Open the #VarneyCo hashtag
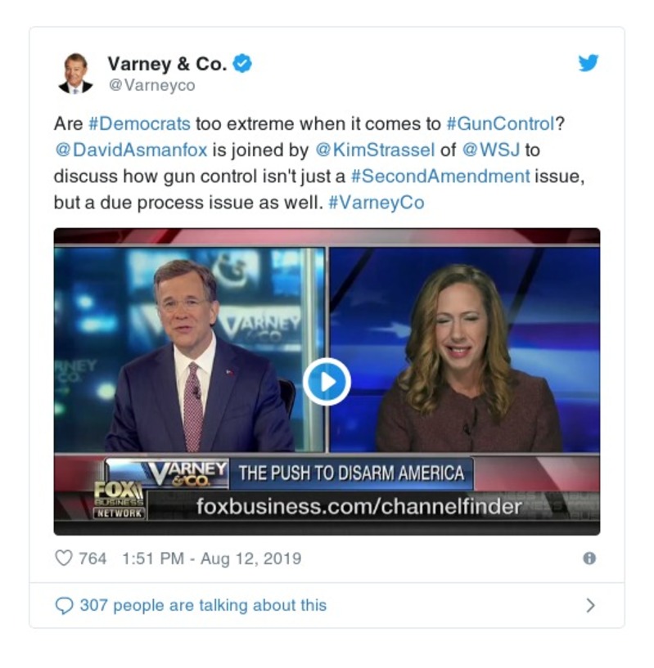Screen dimensions: 654x668 pyautogui.click(x=377, y=202)
